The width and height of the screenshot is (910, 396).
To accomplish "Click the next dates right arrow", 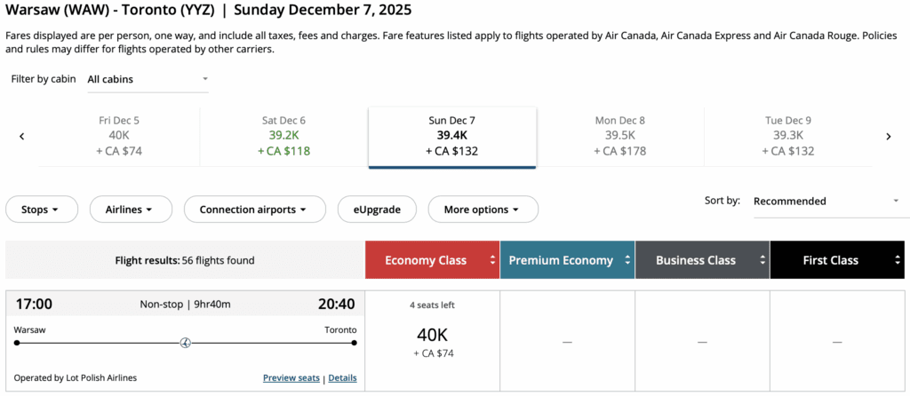I will point(888,137).
